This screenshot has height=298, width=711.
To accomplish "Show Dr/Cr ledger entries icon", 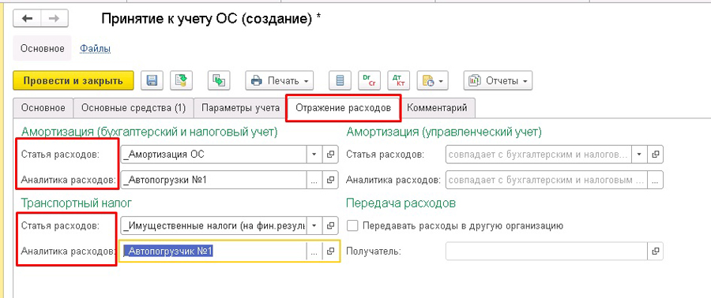I will (x=369, y=80).
